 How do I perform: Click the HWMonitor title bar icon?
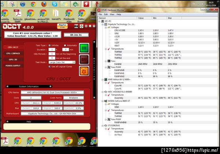99,10
